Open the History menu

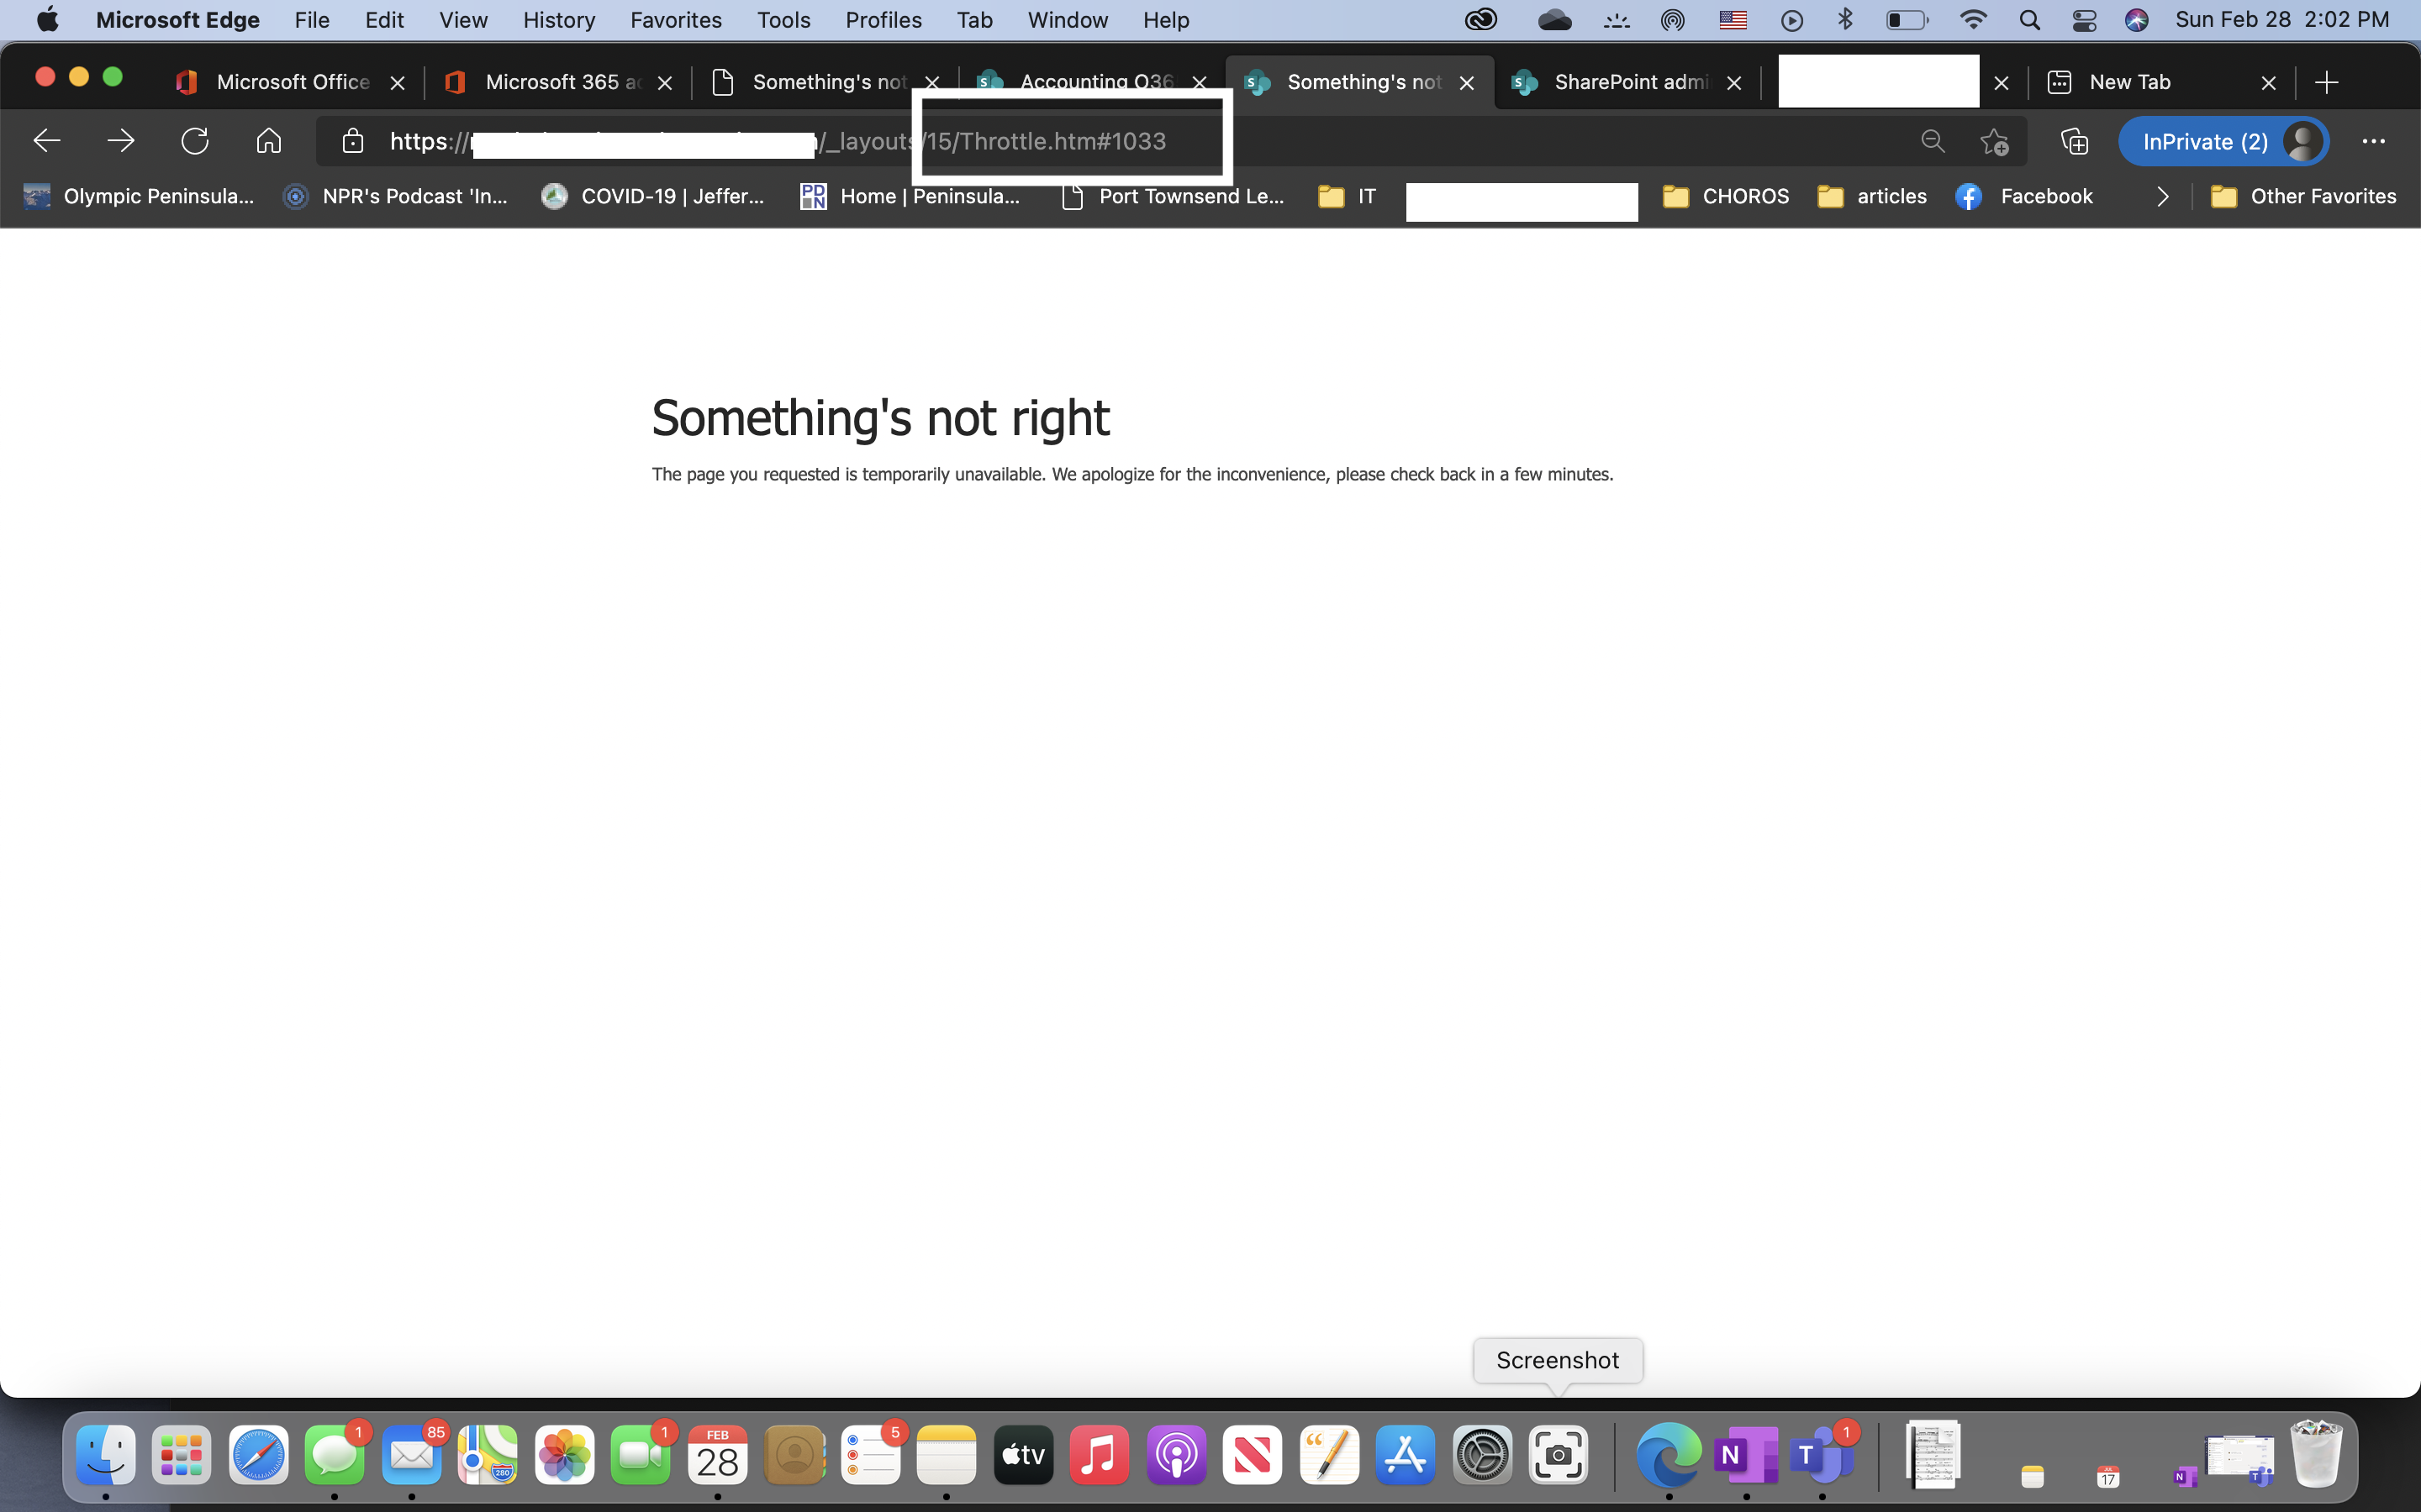[558, 20]
